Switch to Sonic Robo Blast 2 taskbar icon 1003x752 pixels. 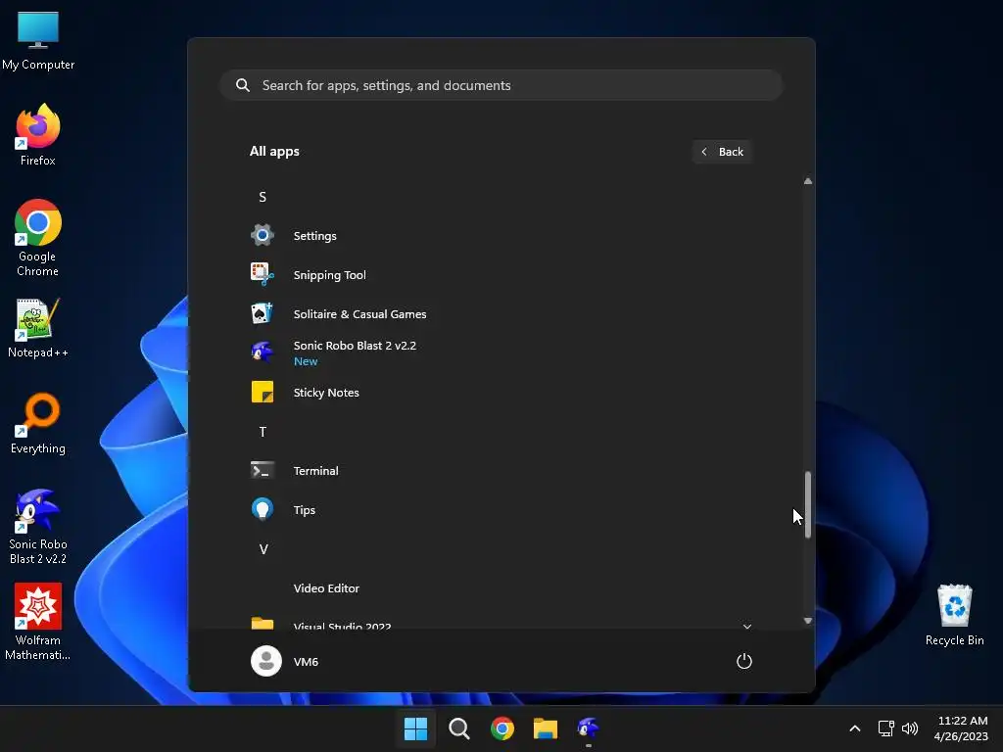pos(588,728)
